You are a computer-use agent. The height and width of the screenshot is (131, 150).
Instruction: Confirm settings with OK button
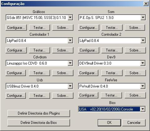[x=109, y=123]
